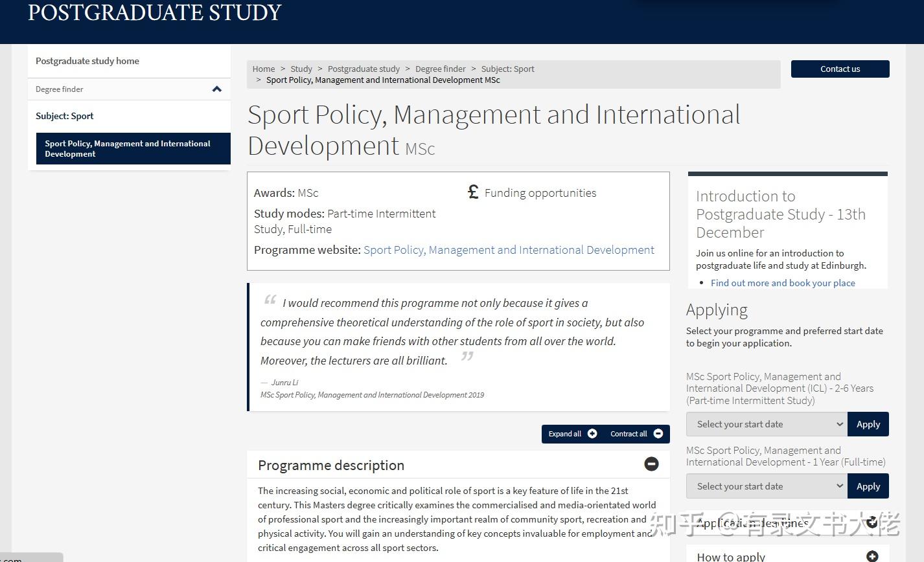This screenshot has width=924, height=562.
Task: Click the minus icon on Contract all
Action: point(658,434)
